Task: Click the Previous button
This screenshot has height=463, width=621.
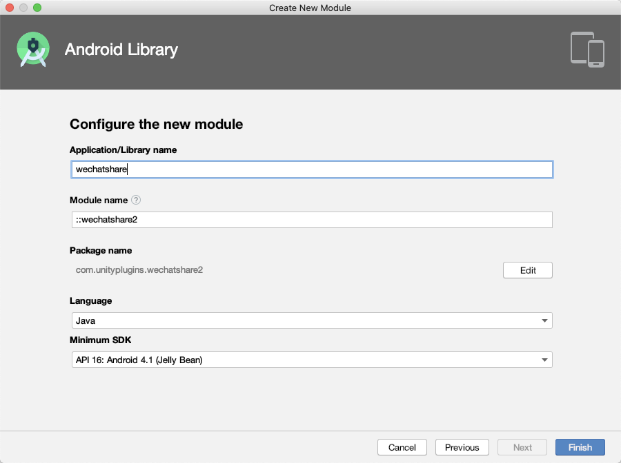Action: pos(462,447)
